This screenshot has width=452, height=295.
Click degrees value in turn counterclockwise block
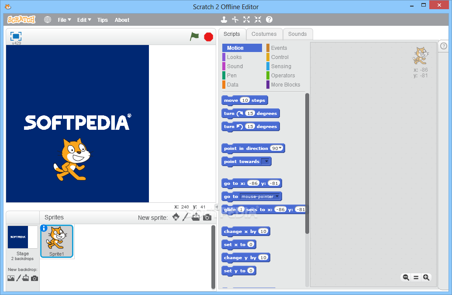point(250,126)
